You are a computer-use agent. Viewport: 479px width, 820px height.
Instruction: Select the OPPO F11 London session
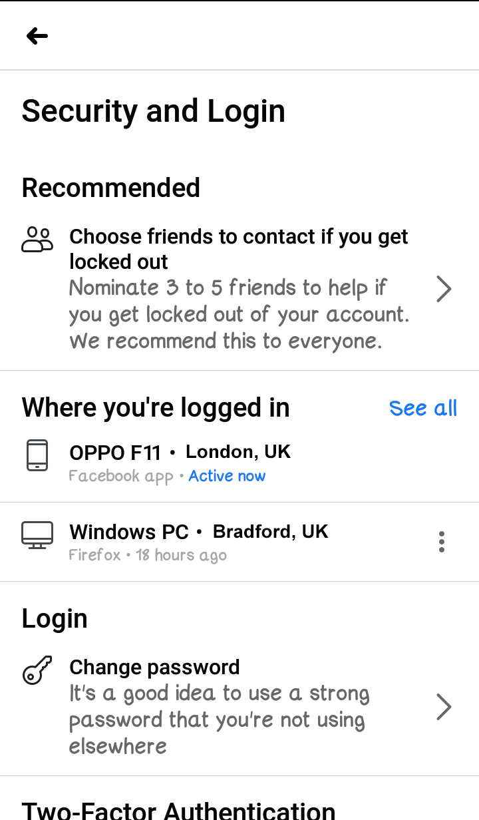tap(180, 453)
